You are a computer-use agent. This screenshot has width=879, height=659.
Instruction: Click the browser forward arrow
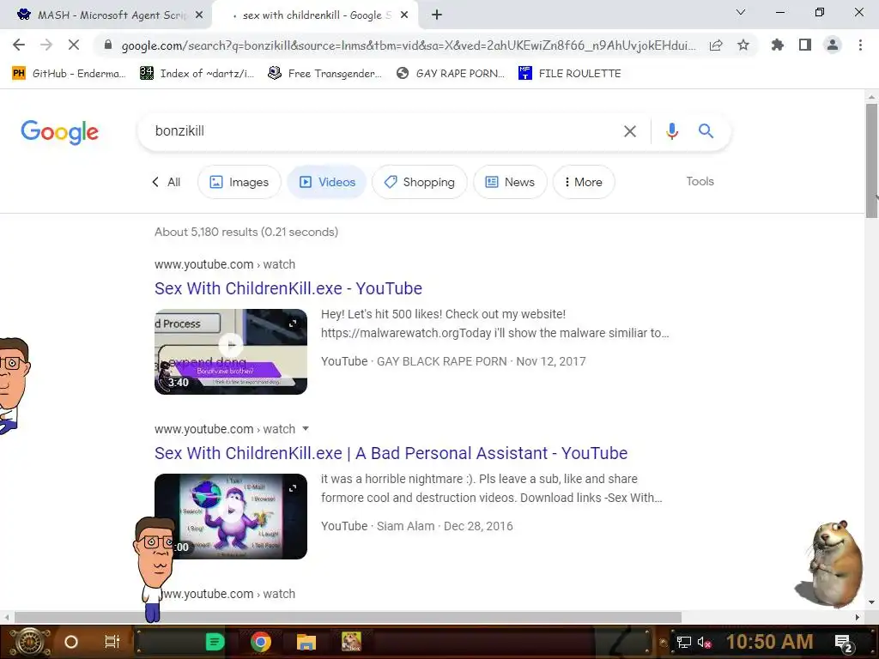(x=46, y=45)
